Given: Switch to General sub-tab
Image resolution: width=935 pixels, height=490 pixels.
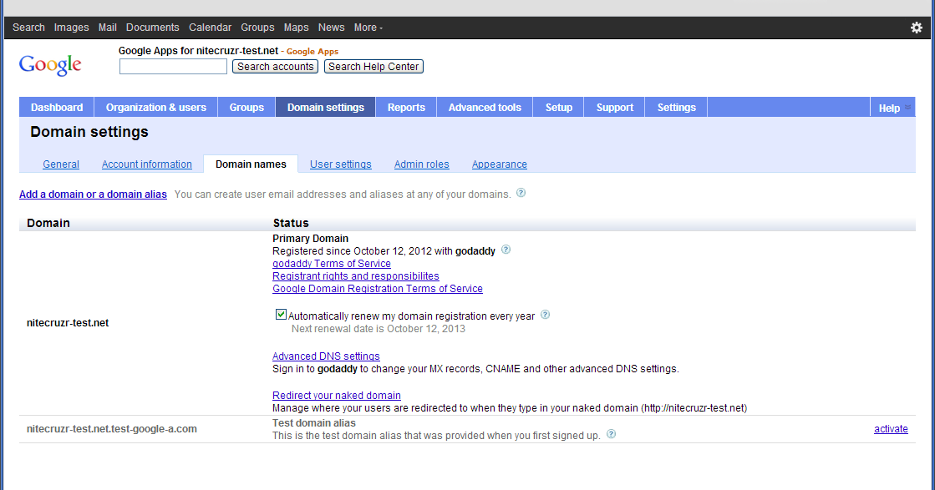Looking at the screenshot, I should (61, 164).
